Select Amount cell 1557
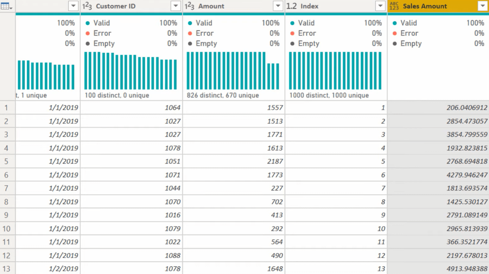 point(234,108)
